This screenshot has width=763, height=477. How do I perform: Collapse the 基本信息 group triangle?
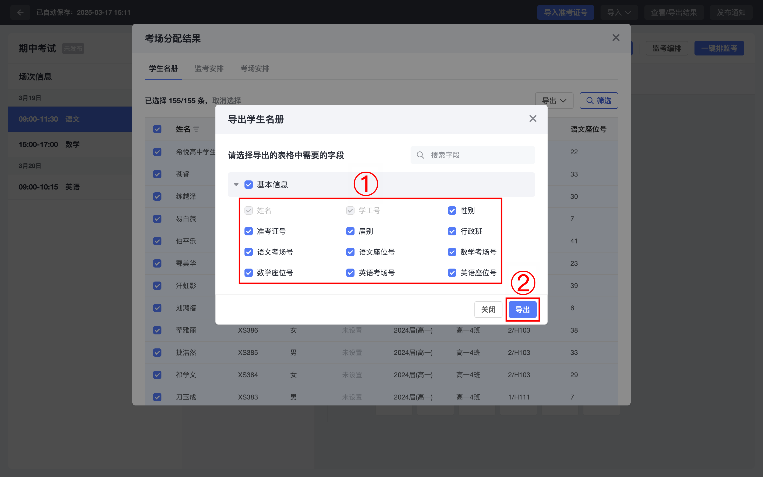pyautogui.click(x=236, y=185)
